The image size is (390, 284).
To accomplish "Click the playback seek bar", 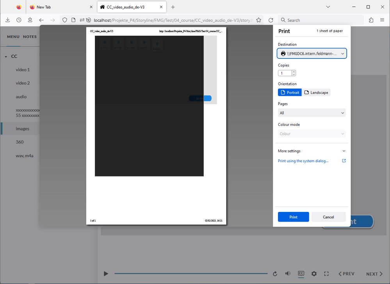I will point(191,274).
